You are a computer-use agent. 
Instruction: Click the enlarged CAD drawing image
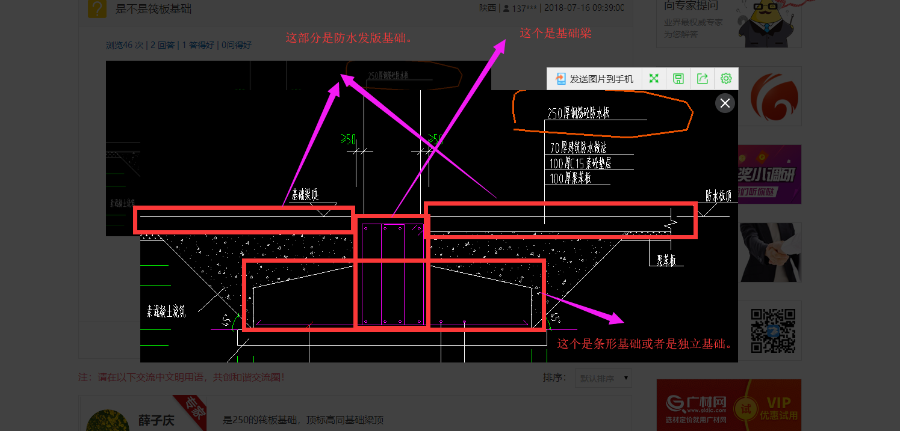click(439, 226)
